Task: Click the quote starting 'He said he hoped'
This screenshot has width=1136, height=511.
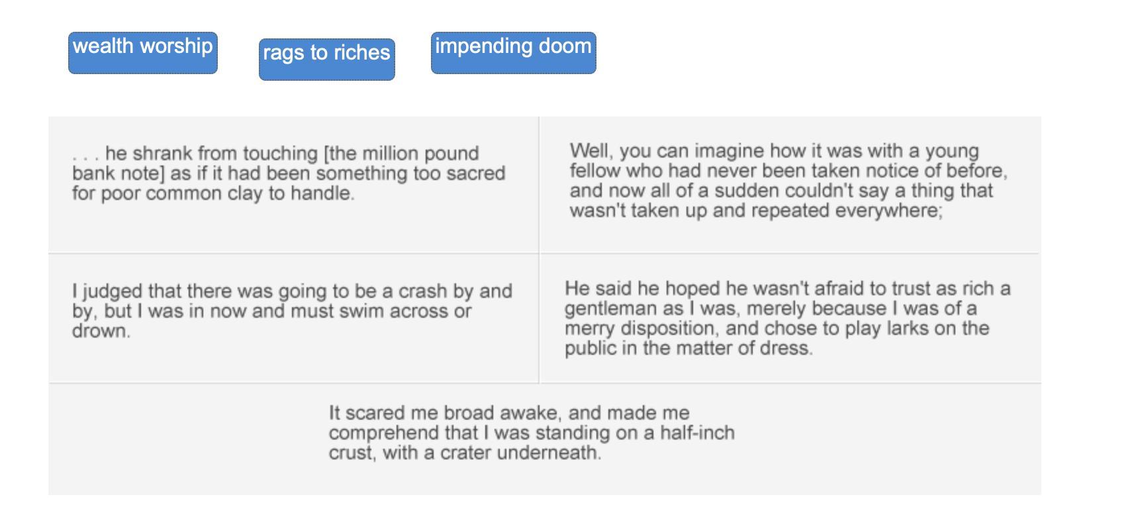Action: (x=787, y=318)
